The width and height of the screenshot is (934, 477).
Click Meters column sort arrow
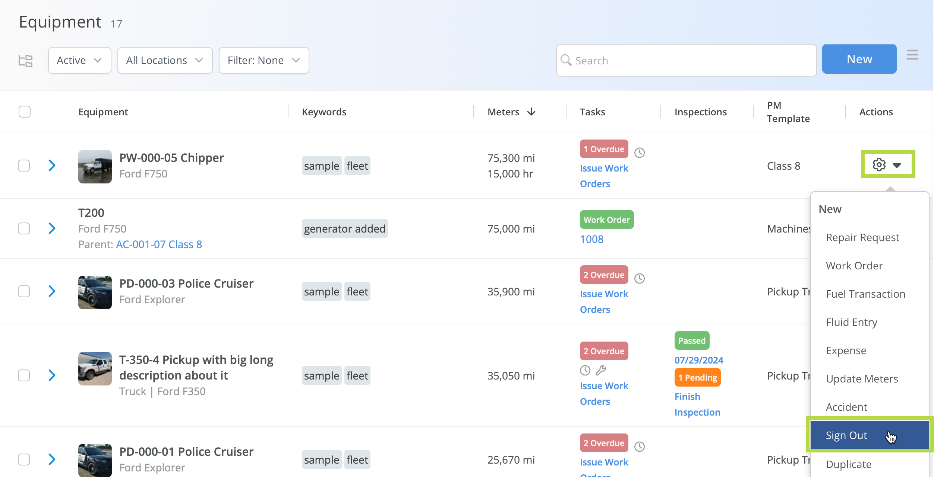pos(531,112)
